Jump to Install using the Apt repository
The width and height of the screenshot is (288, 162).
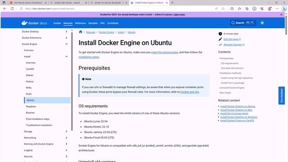click(x=237, y=78)
